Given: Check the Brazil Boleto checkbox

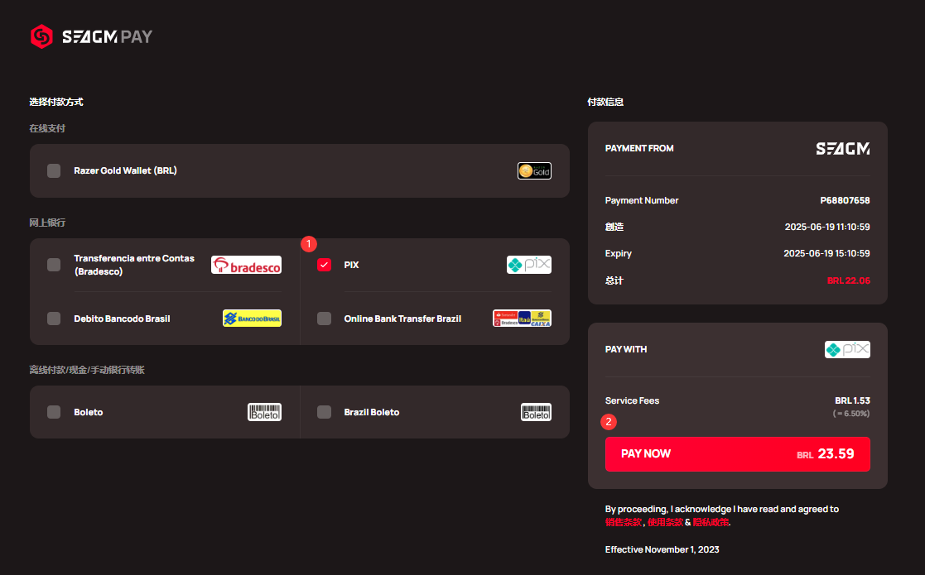Looking at the screenshot, I should [324, 412].
